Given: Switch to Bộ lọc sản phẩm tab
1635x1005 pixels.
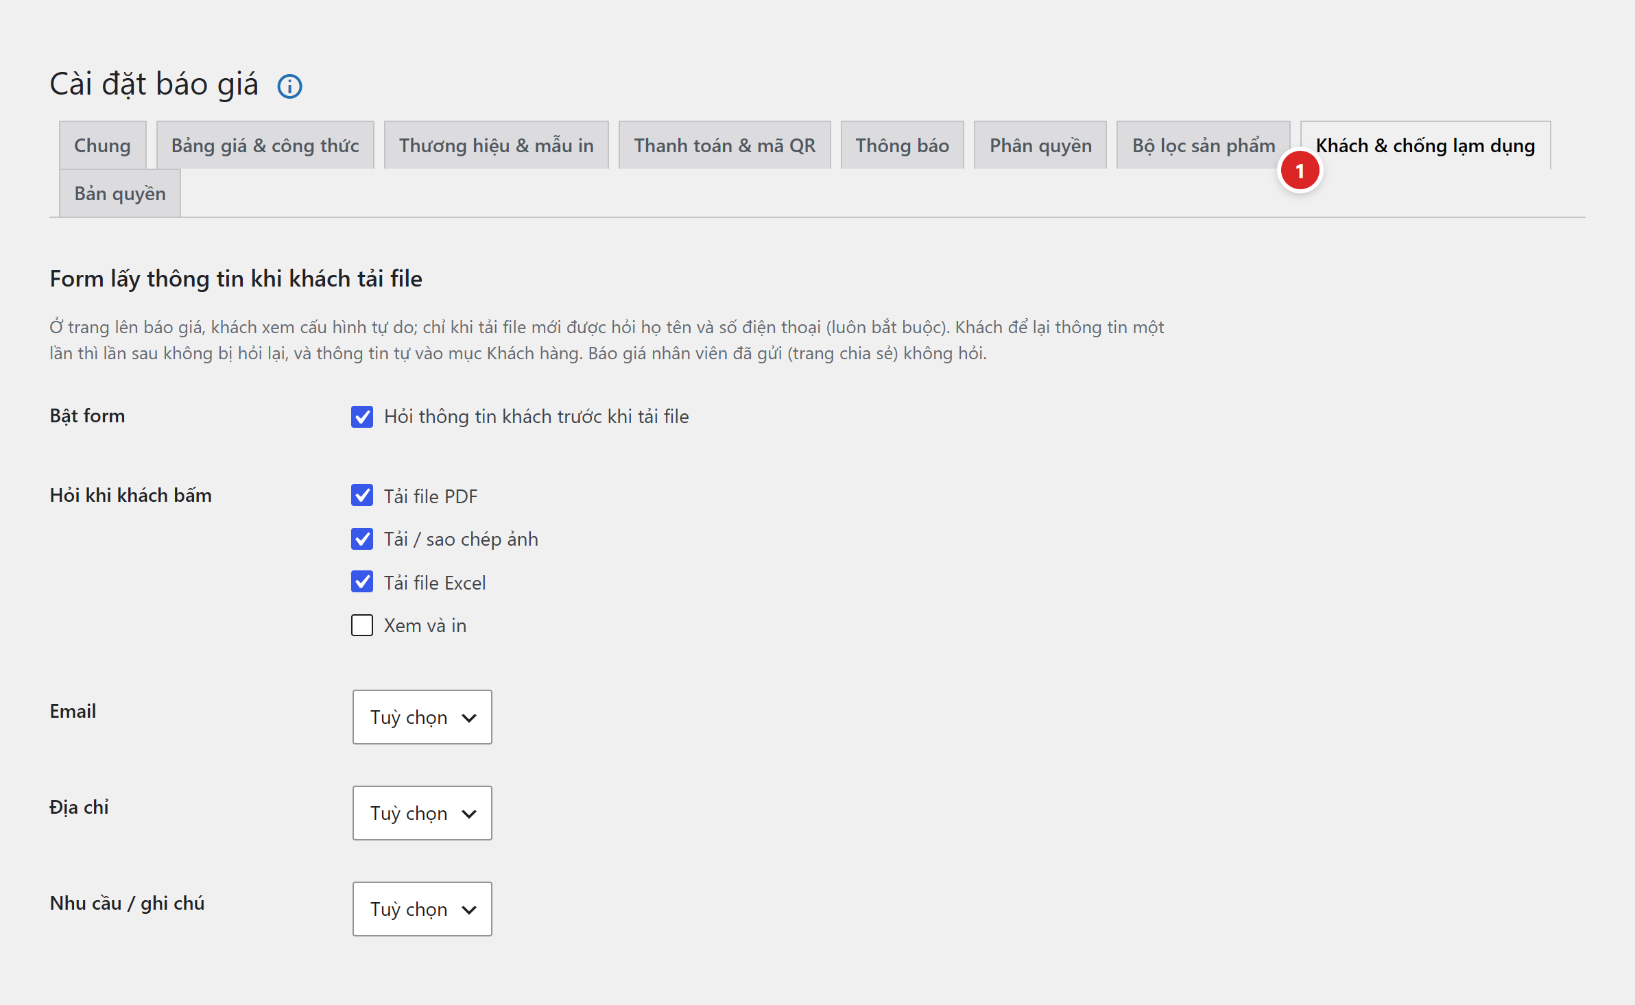Looking at the screenshot, I should 1203,145.
